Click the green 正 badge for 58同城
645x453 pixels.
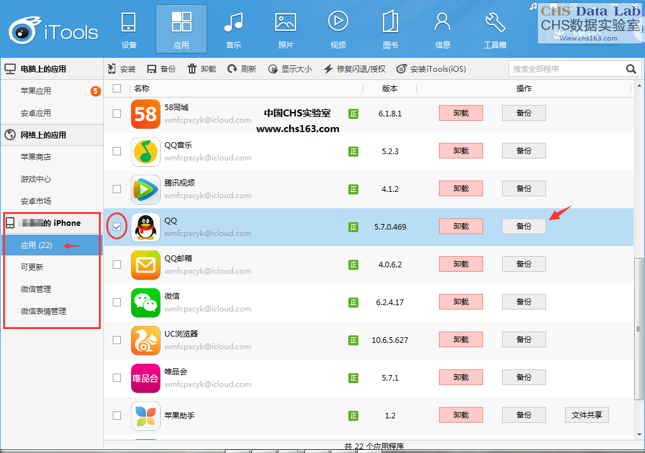pos(353,114)
